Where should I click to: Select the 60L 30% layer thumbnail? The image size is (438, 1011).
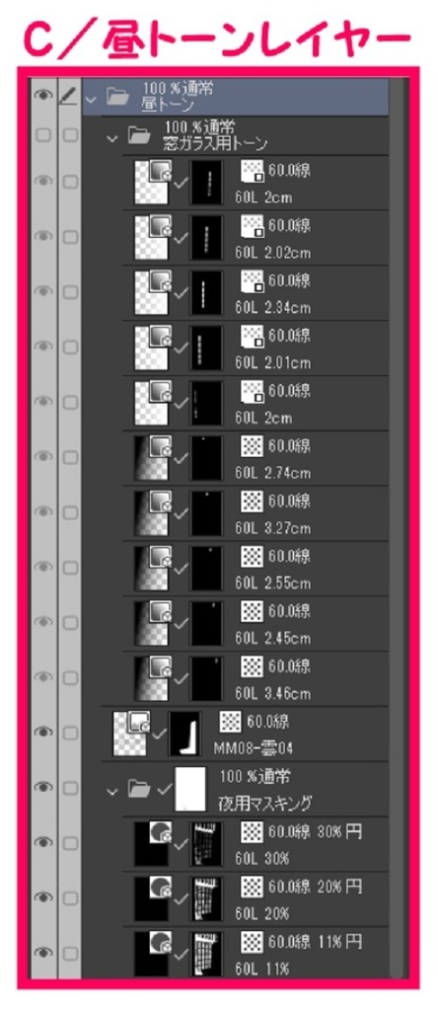pos(151,843)
